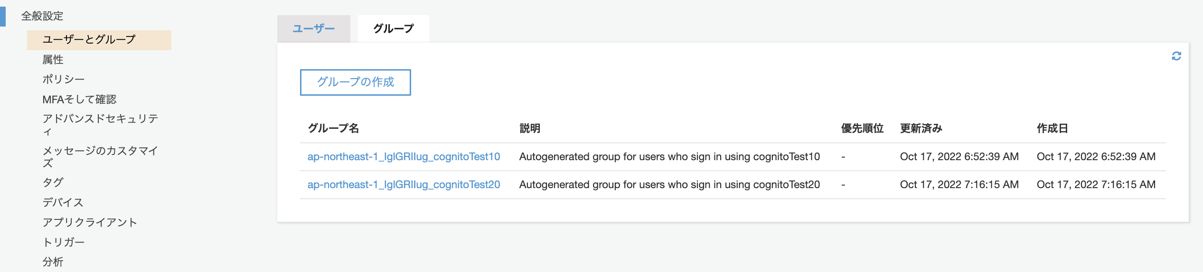
Task: Open アプリクライアント in the sidebar
Action: click(x=90, y=222)
